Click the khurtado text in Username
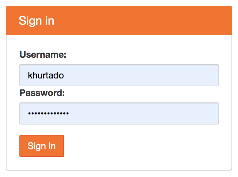The image size is (238, 177). [46, 76]
